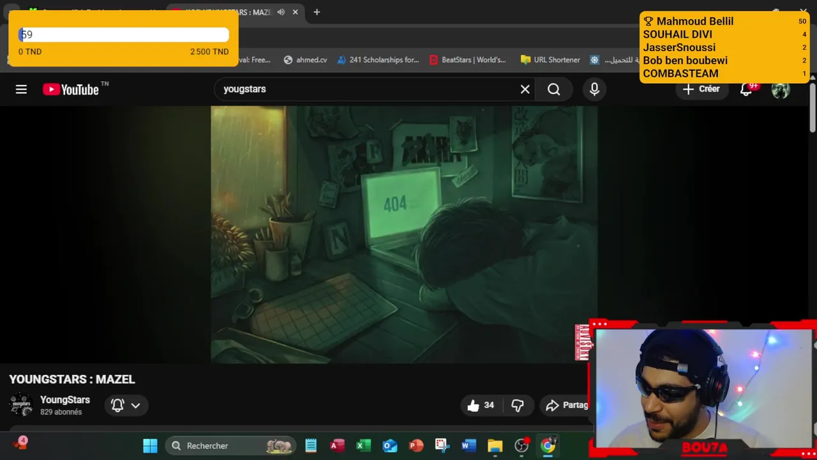Click the donation goal progress bar

pos(123,34)
